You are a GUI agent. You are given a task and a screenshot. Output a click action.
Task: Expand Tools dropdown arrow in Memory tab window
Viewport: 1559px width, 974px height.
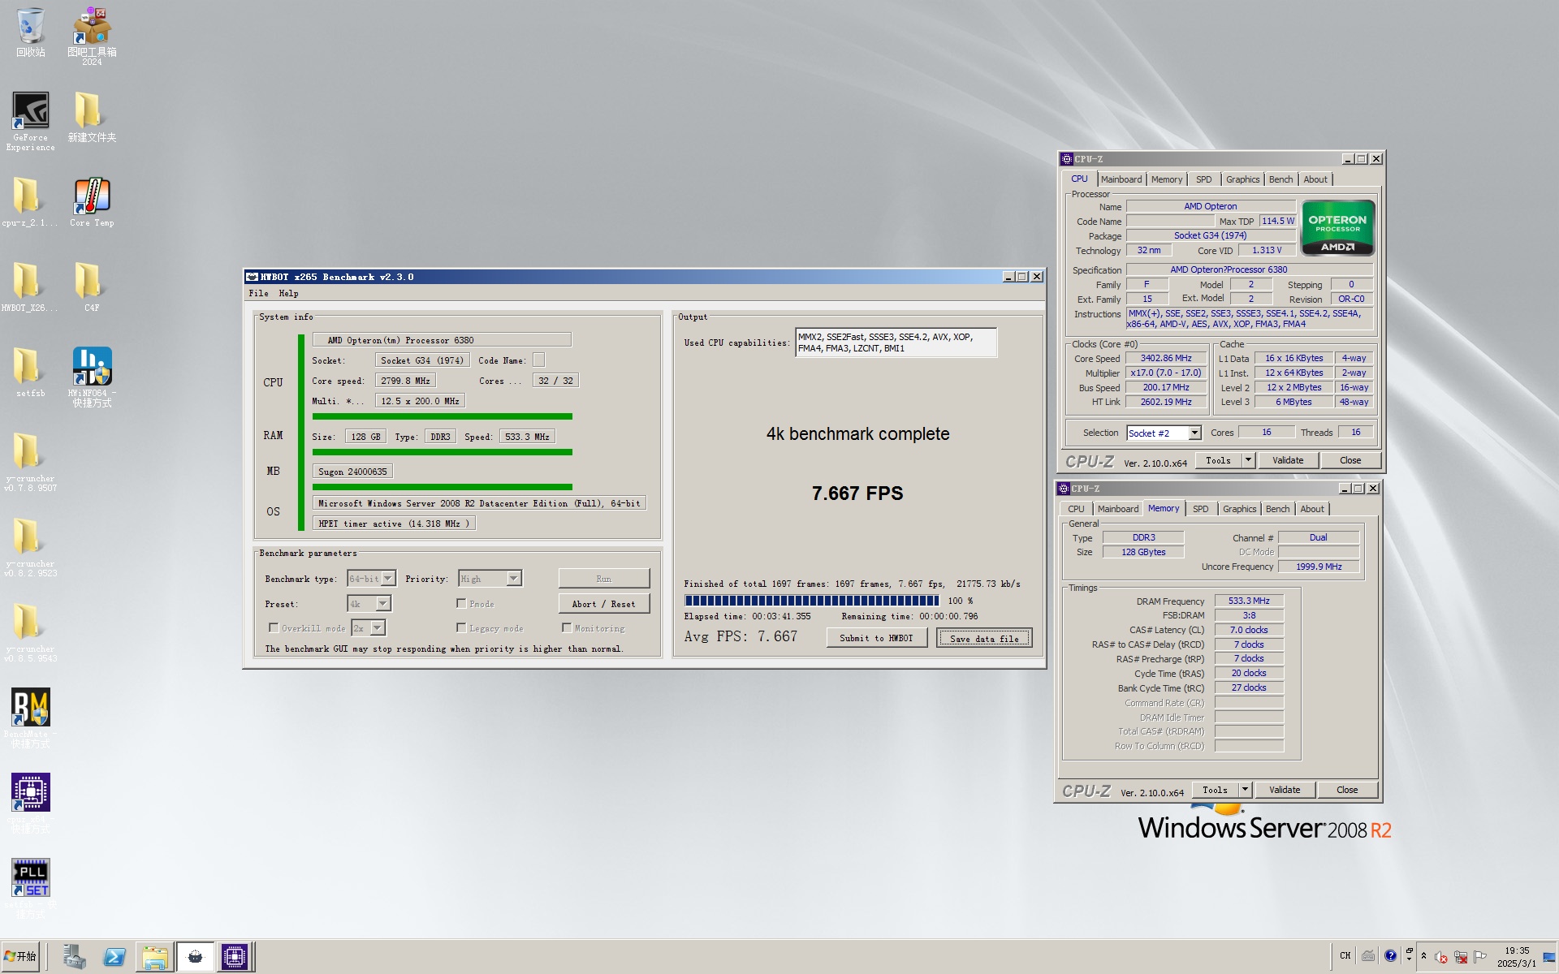point(1245,790)
